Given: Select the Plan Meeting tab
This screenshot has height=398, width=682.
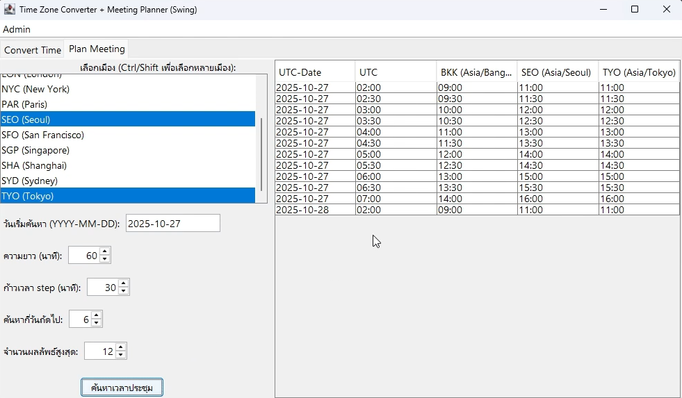Looking at the screenshot, I should coord(97,49).
